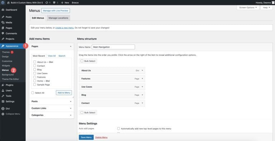Click the Tools wrench icon
275x141 pixels.
pyautogui.click(x=3, y=96)
